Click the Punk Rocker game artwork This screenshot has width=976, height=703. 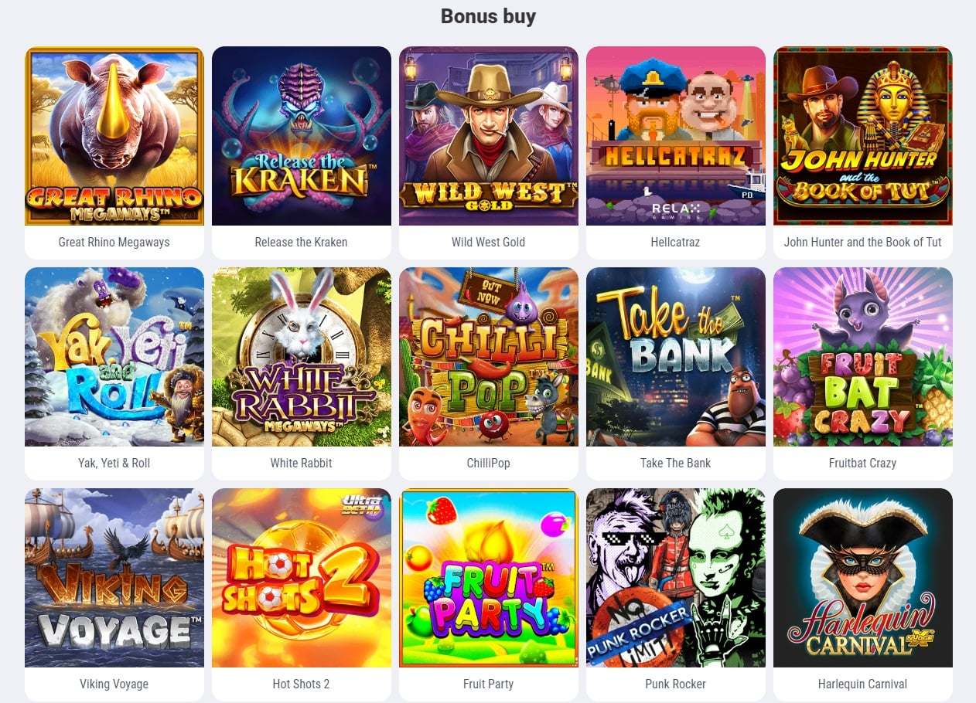click(x=676, y=578)
